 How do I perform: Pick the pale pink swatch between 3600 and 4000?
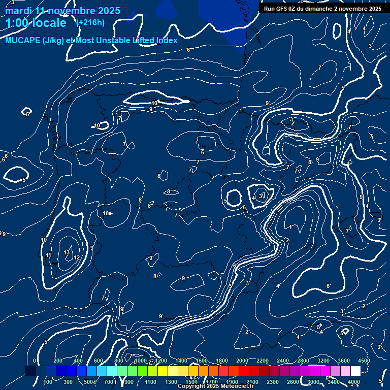tap(345, 371)
